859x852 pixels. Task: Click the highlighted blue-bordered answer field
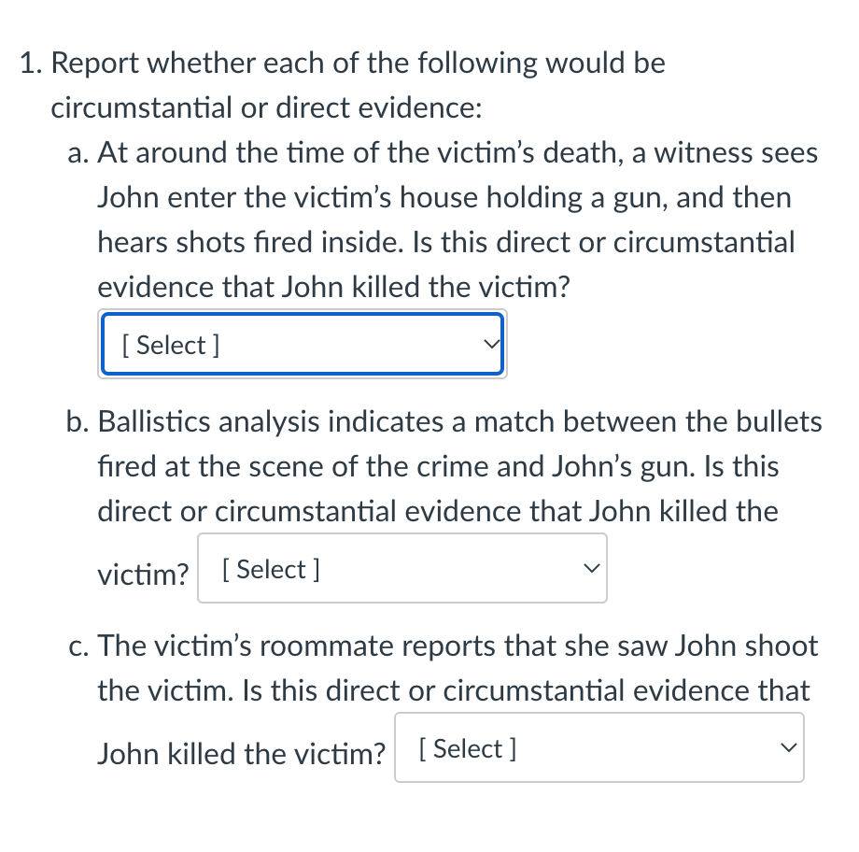[x=303, y=344]
